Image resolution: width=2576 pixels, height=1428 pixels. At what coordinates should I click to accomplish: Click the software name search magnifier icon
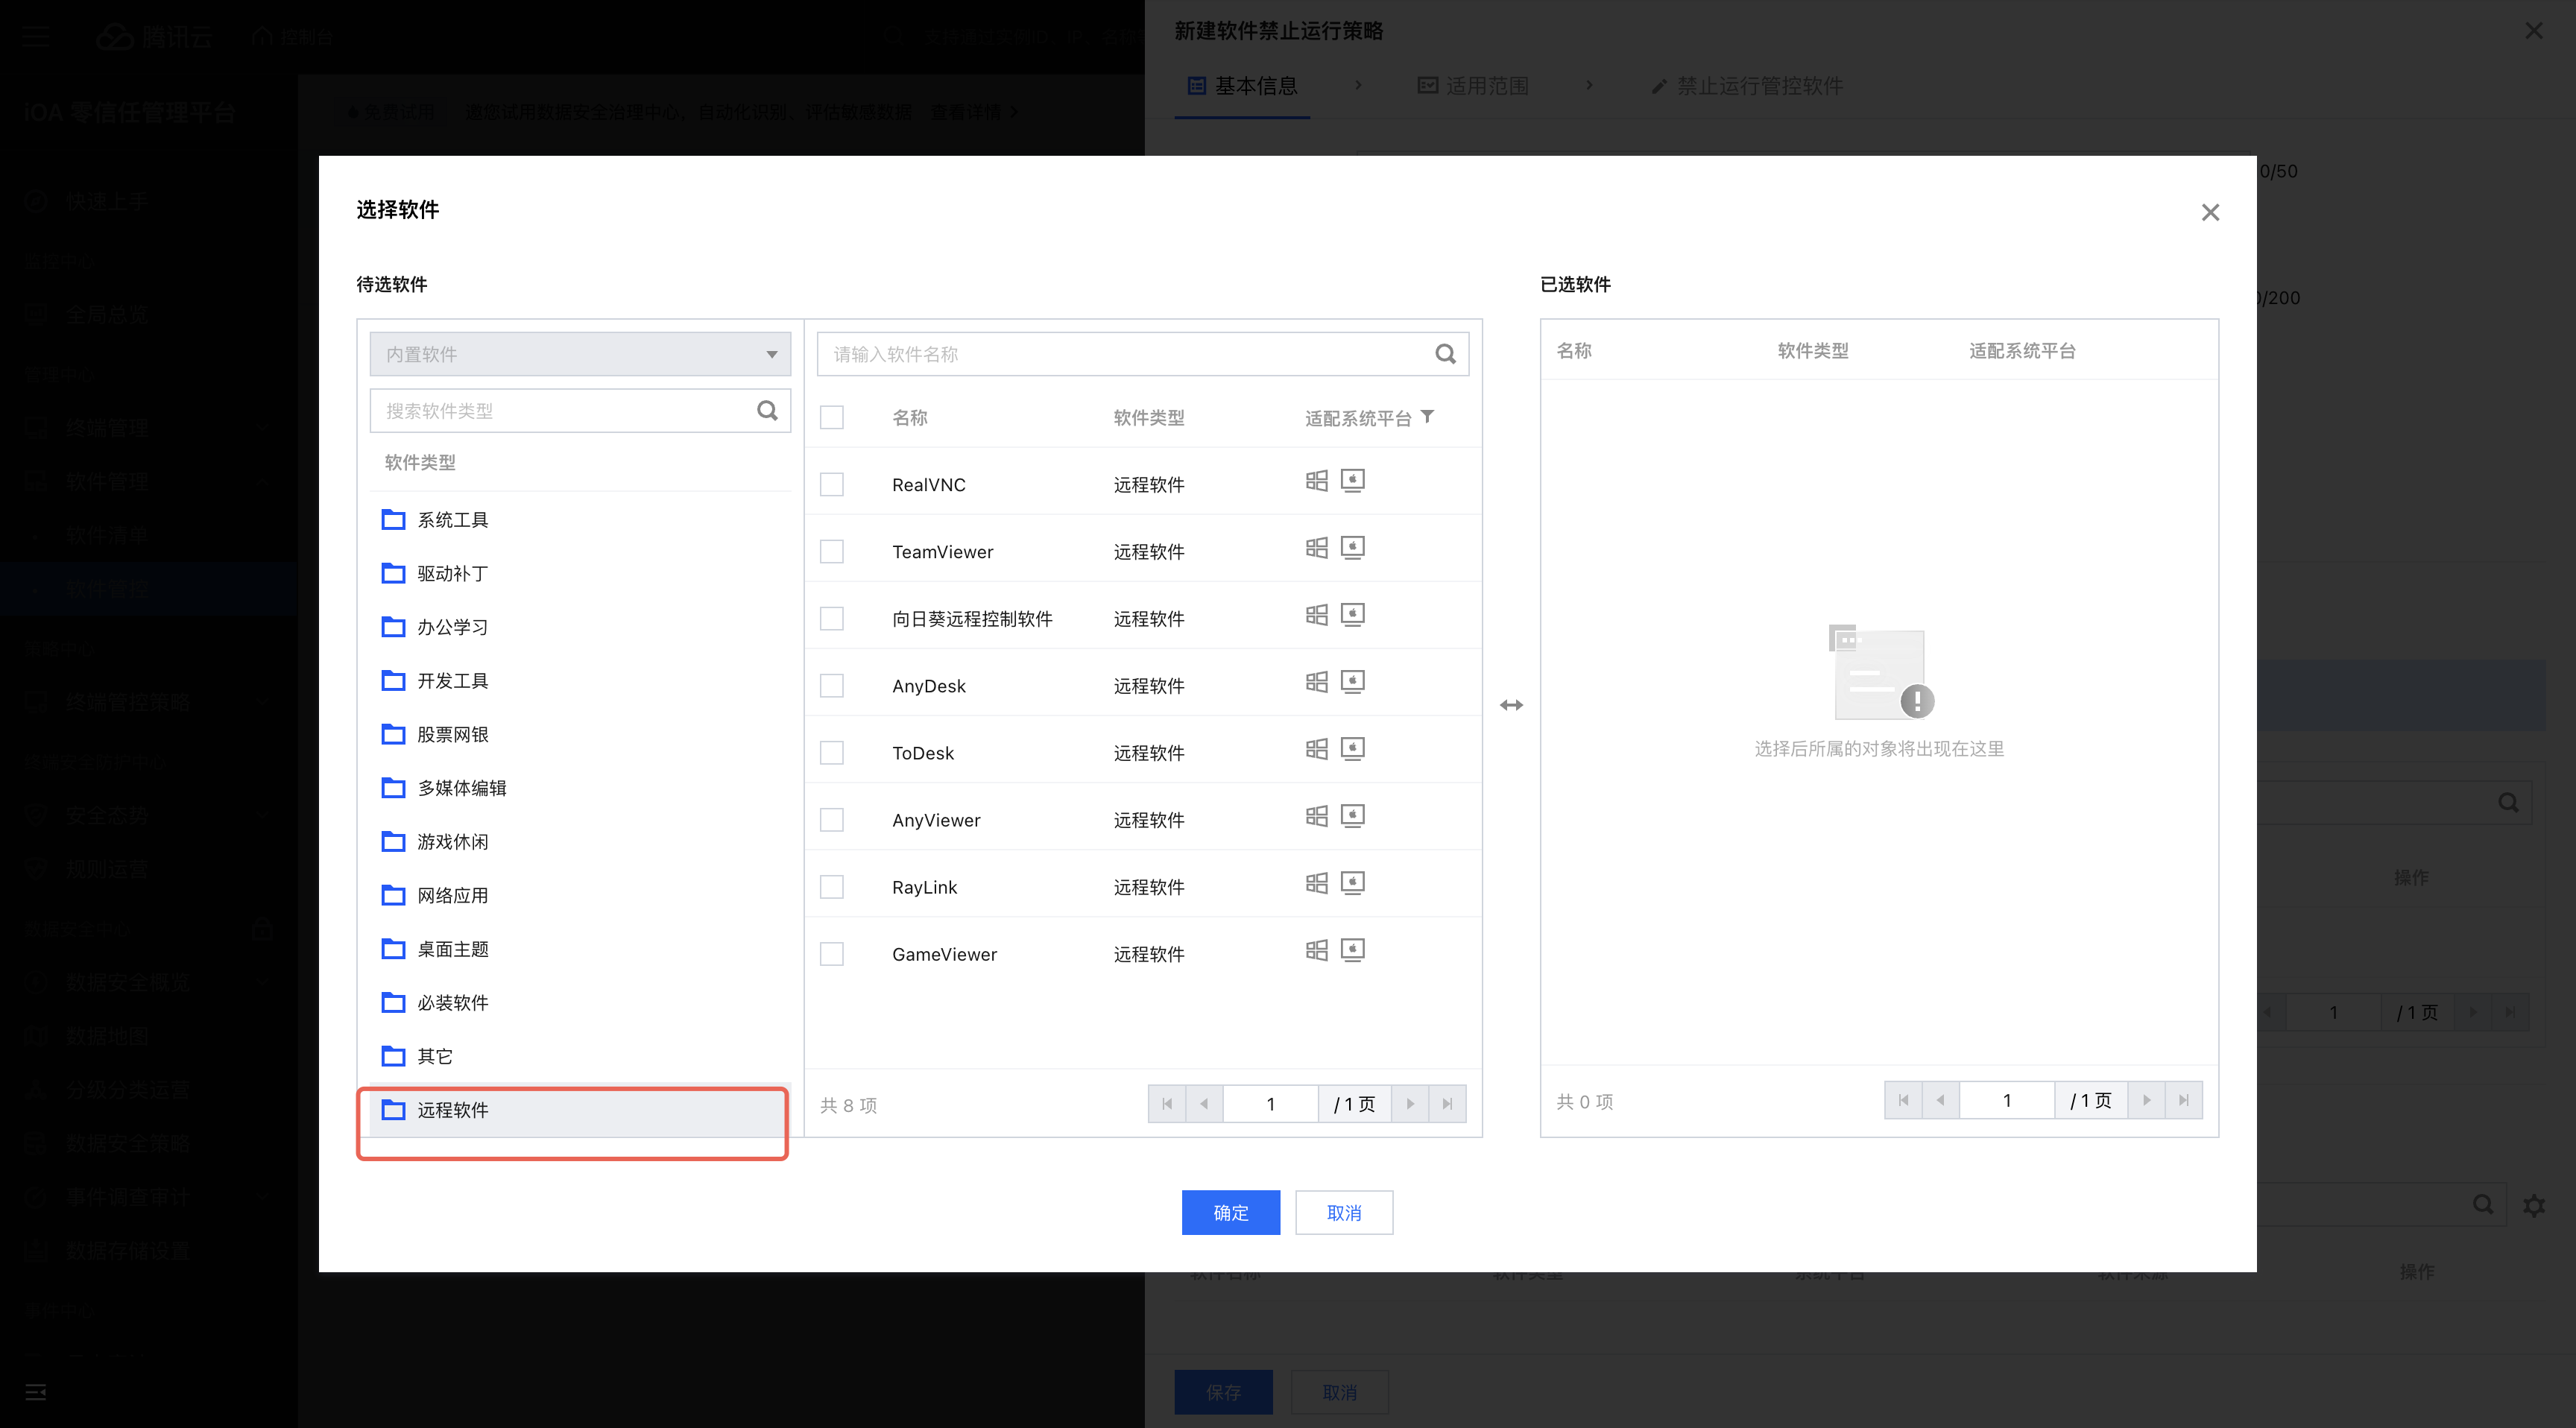1445,354
